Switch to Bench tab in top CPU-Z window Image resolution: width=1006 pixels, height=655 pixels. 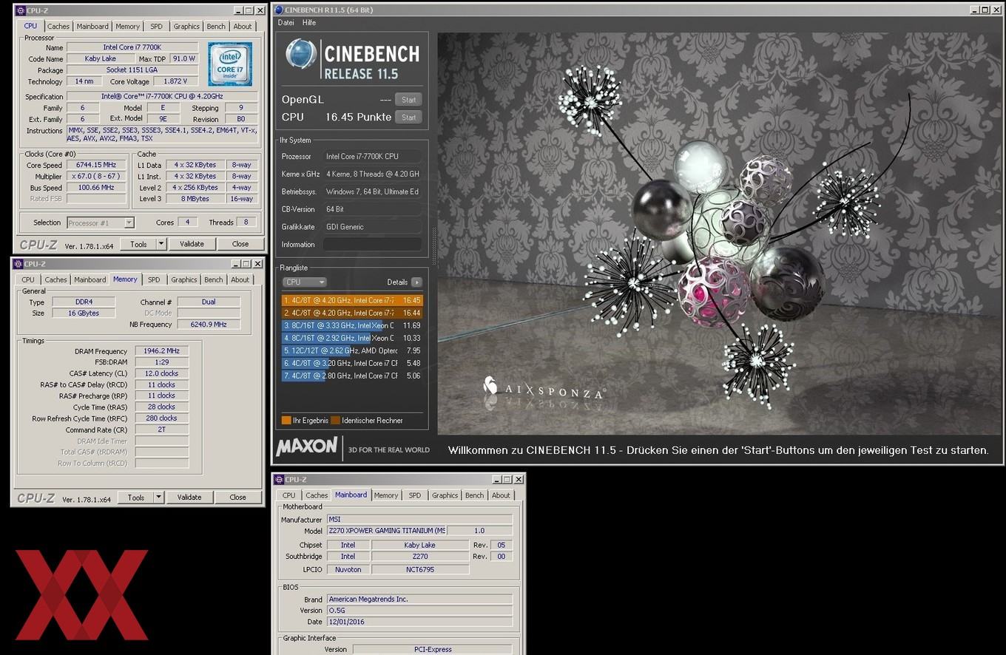216,27
